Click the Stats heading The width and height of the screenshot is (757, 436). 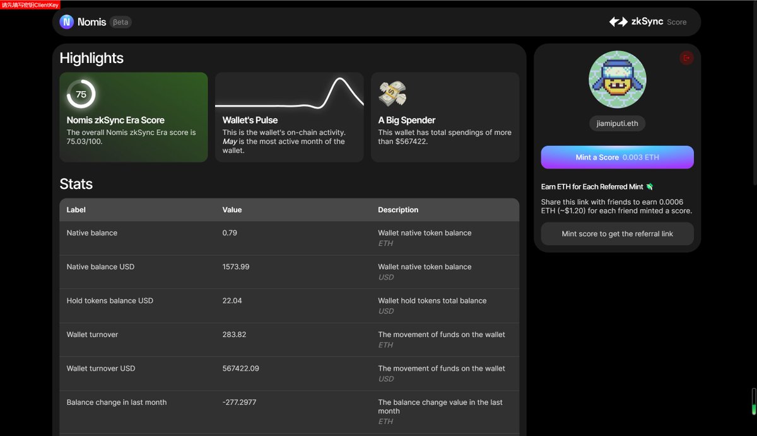click(x=76, y=185)
